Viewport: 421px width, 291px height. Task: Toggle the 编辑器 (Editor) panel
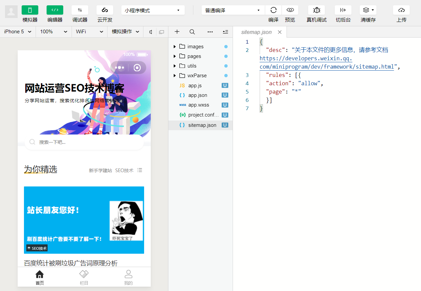coord(55,13)
